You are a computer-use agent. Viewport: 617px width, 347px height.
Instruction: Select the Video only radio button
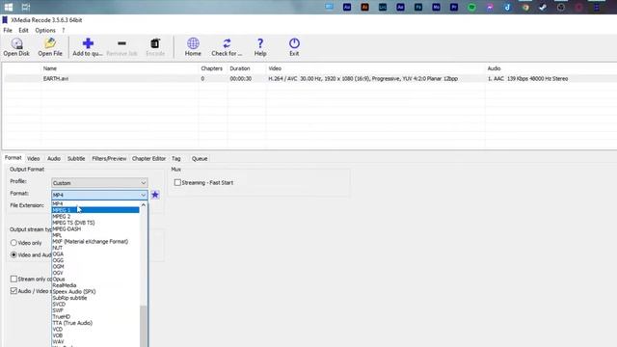pyautogui.click(x=13, y=243)
